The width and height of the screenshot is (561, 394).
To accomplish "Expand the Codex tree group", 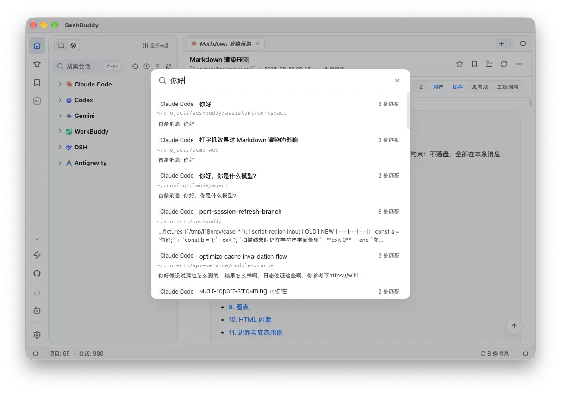I will pos(60,100).
